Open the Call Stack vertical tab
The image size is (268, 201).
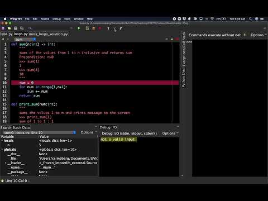(184, 39)
